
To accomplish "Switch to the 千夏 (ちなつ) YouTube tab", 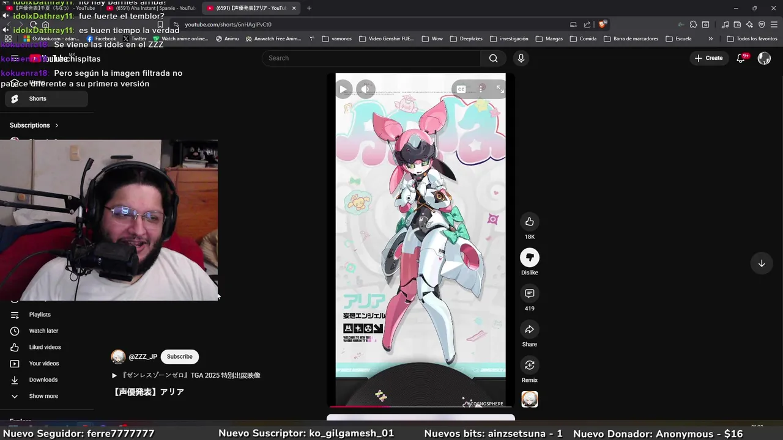I will pyautogui.click(x=52, y=8).
